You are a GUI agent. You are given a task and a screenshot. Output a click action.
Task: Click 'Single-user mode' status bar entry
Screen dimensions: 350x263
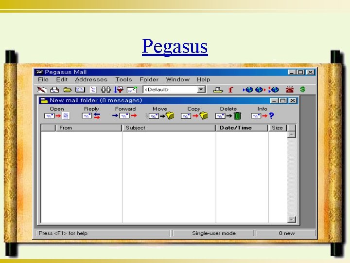213,233
